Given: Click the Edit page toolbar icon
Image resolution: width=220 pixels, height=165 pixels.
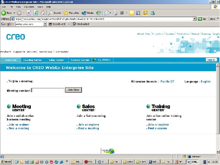Looking at the screenshot, I should click(x=122, y=13).
